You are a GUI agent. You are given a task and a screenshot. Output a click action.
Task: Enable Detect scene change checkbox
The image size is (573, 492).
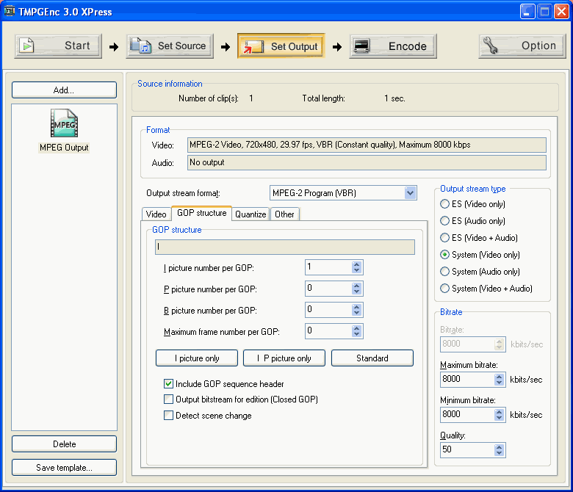(168, 416)
